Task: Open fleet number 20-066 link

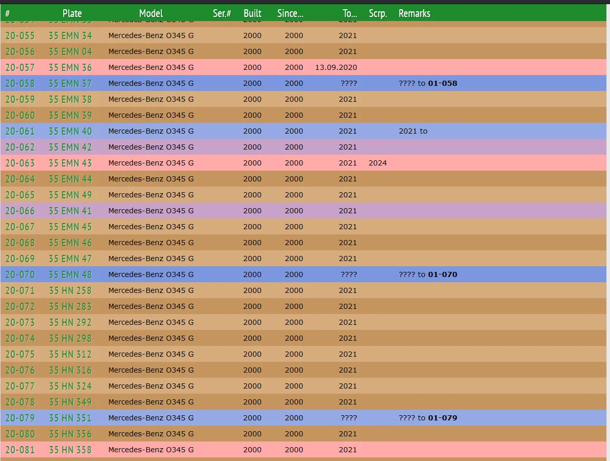Action: pos(20,211)
